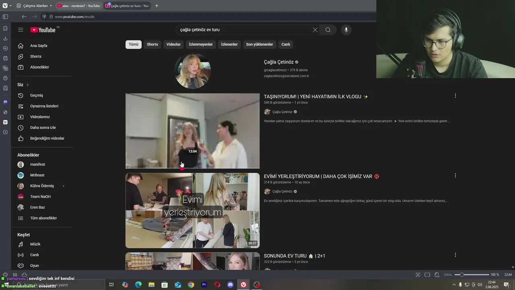
Task: Add a new web panel
Action: click(5, 132)
